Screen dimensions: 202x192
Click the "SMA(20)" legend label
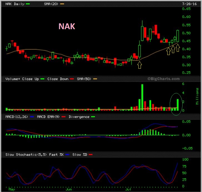tap(51, 4)
